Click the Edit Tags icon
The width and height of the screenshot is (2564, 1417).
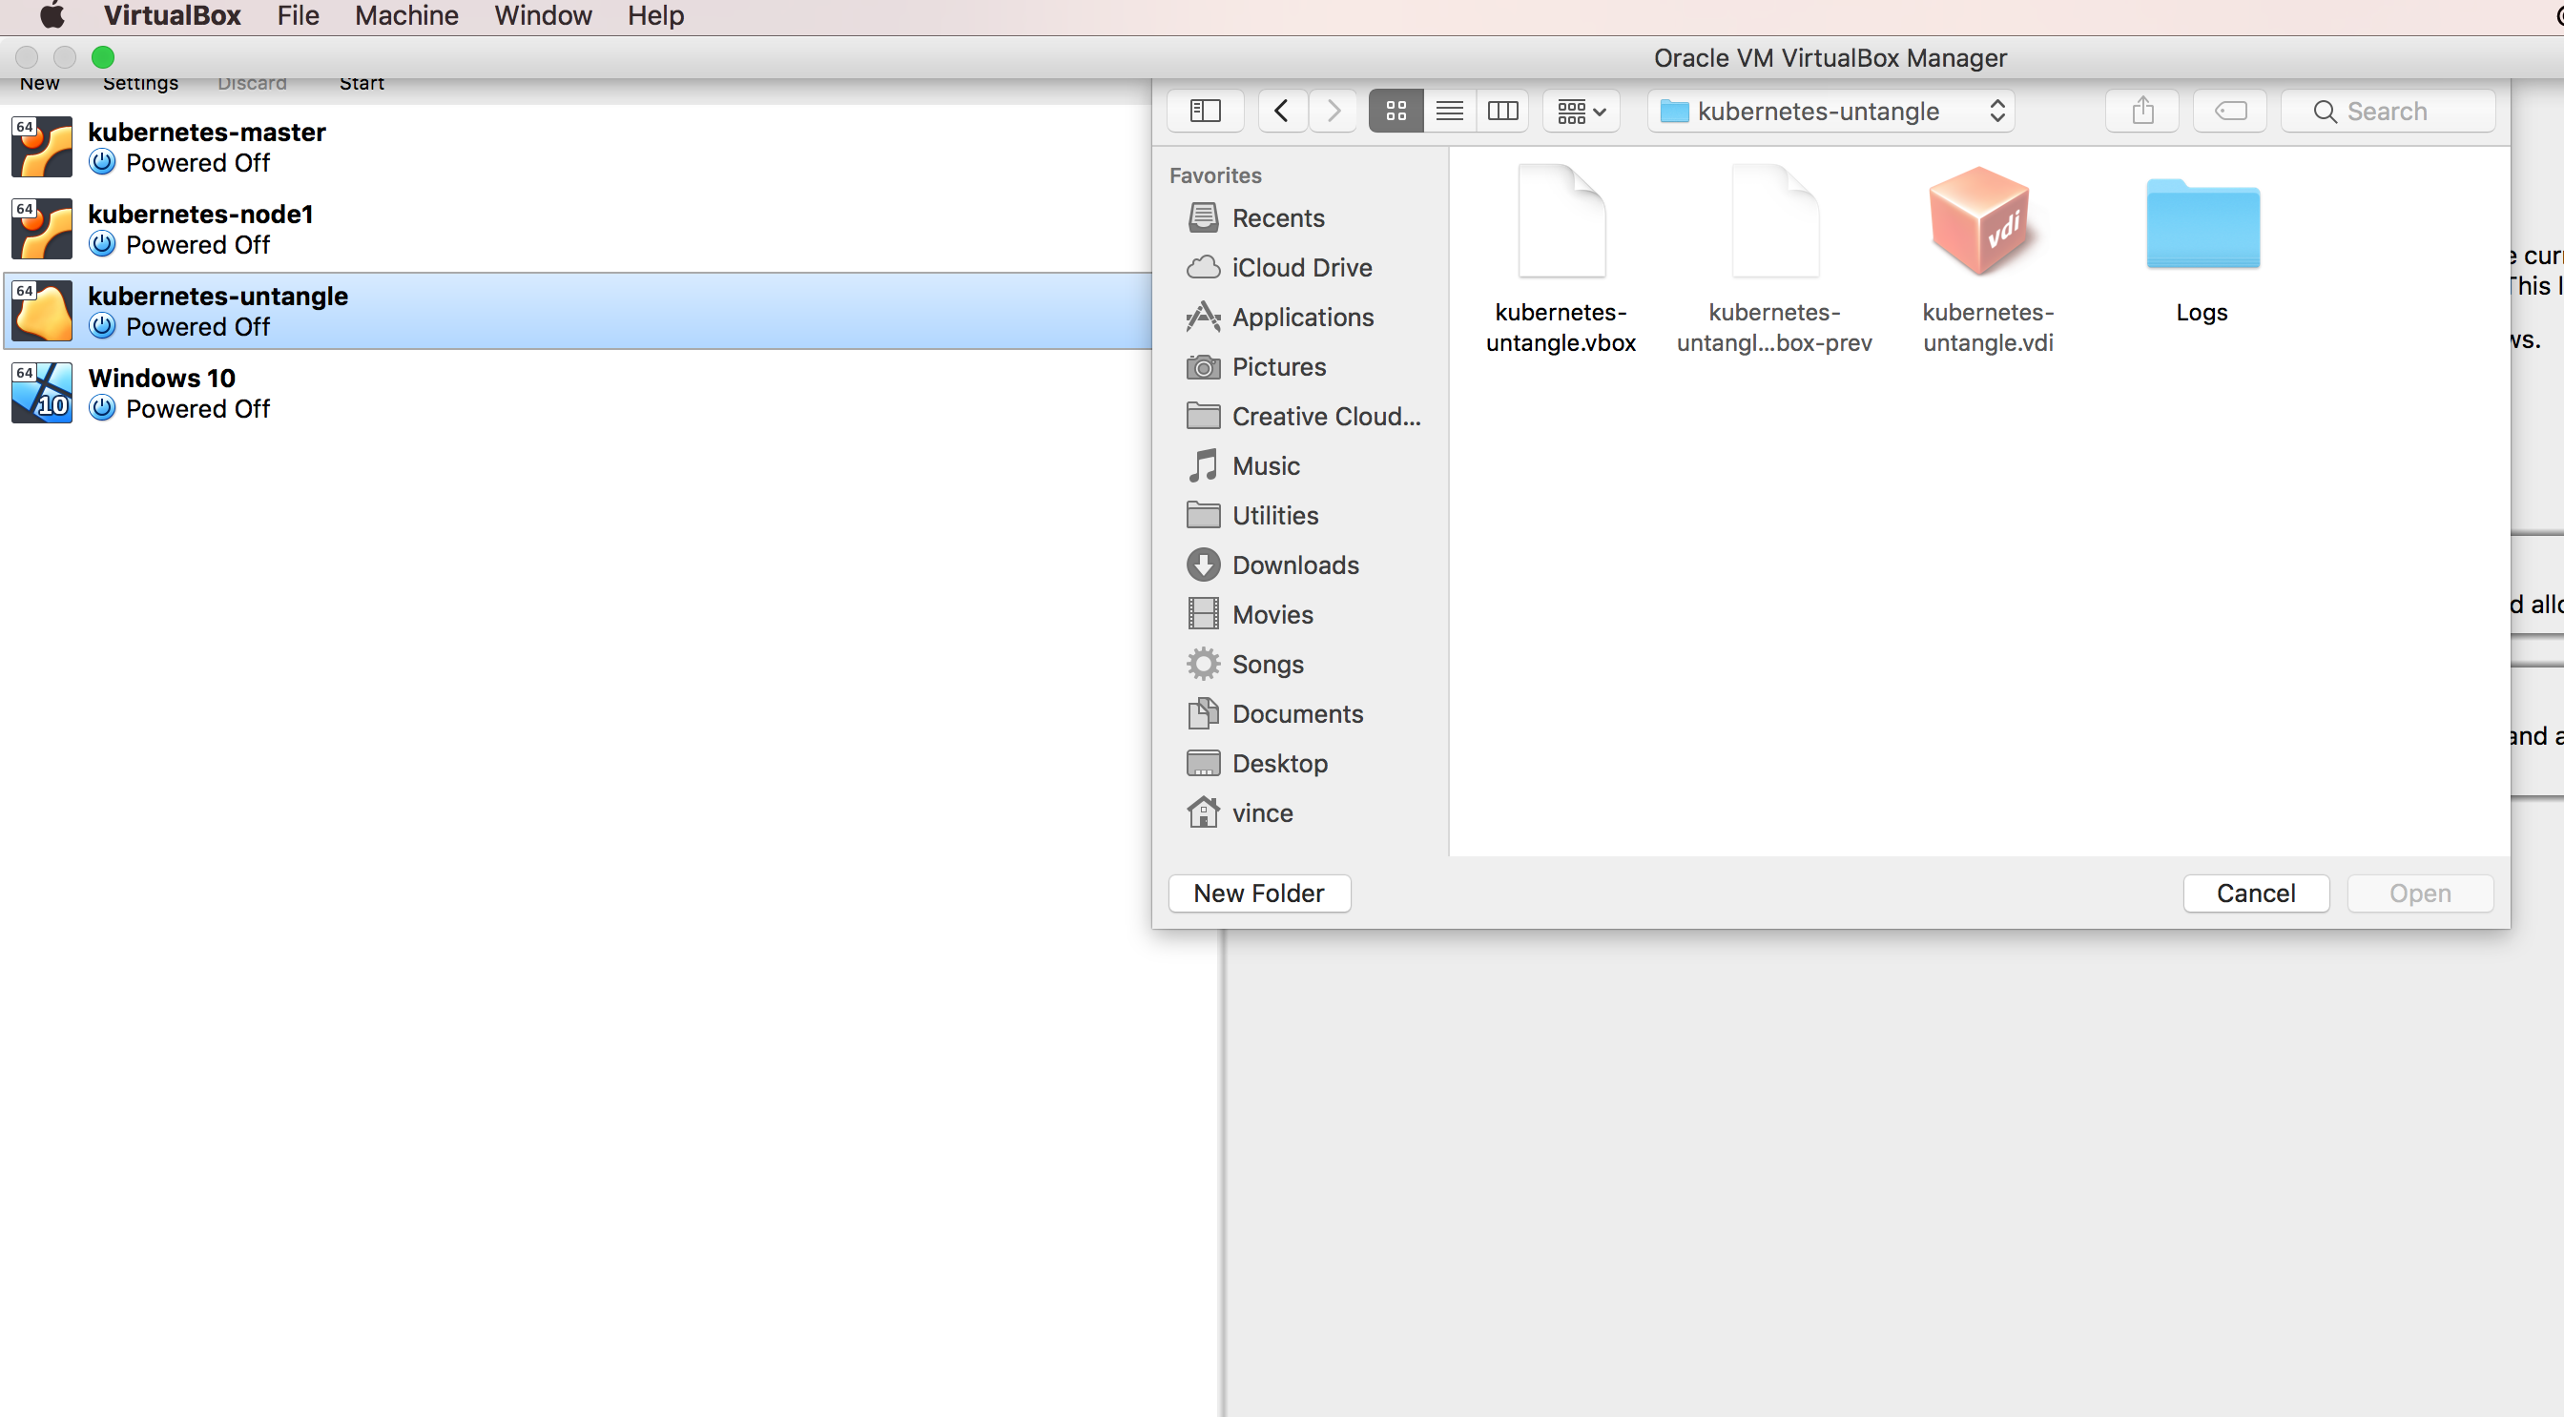pos(2229,111)
